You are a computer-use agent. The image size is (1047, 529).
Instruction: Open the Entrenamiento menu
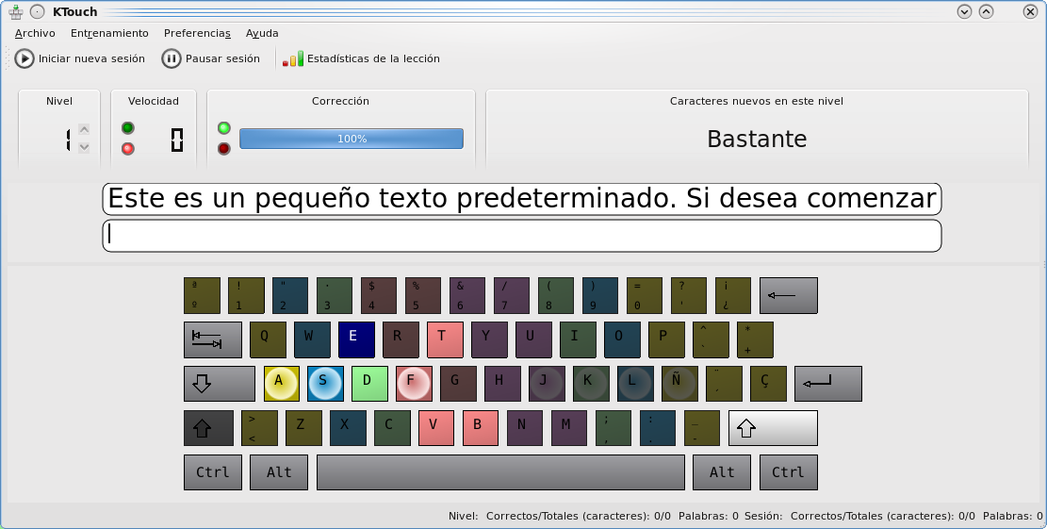click(109, 33)
